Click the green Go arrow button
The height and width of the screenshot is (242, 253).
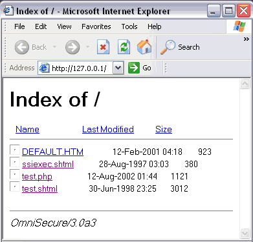(134, 68)
